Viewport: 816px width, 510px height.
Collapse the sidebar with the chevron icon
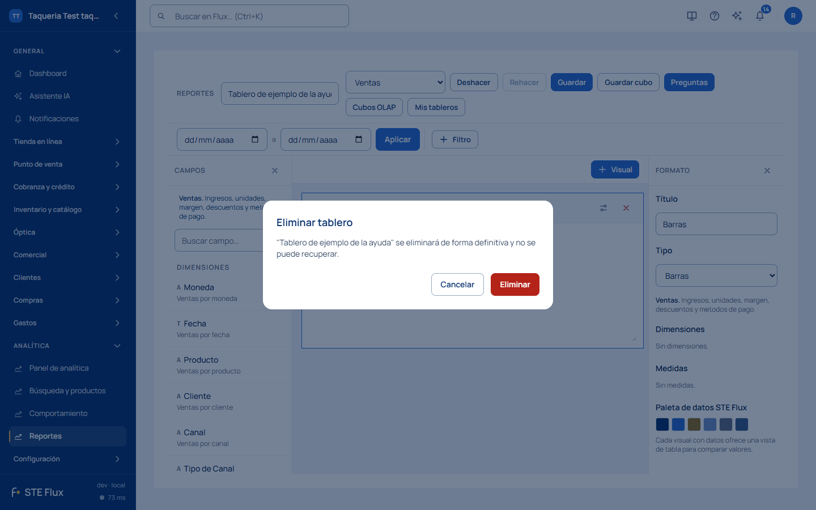pyautogui.click(x=116, y=16)
